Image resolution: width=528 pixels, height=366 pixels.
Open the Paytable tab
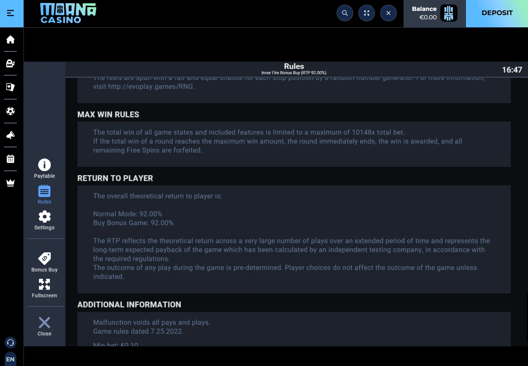(x=44, y=169)
